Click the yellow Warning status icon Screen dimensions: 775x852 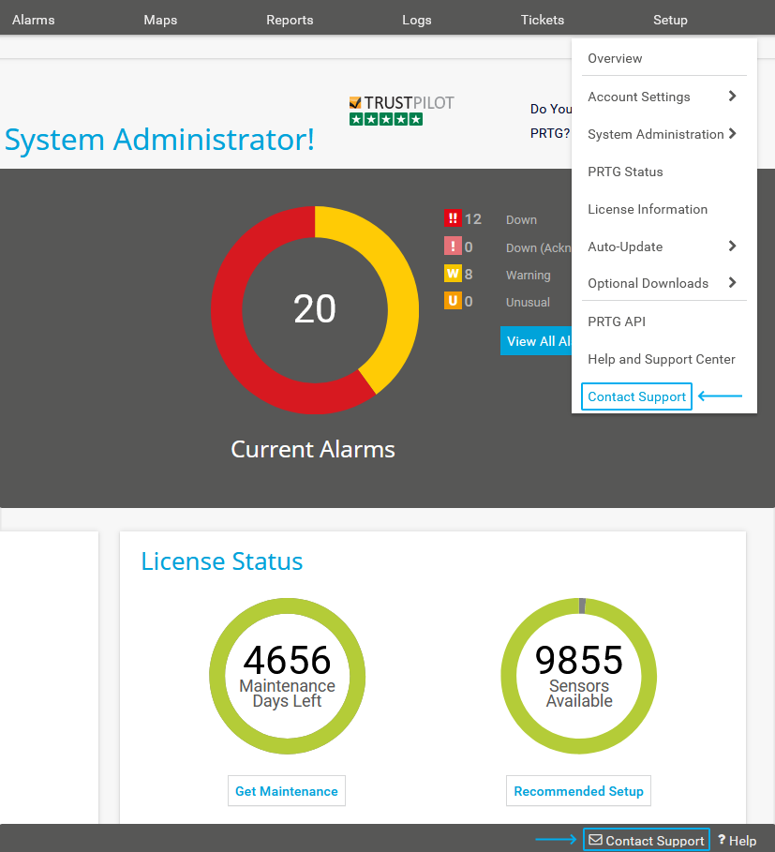[x=453, y=274]
